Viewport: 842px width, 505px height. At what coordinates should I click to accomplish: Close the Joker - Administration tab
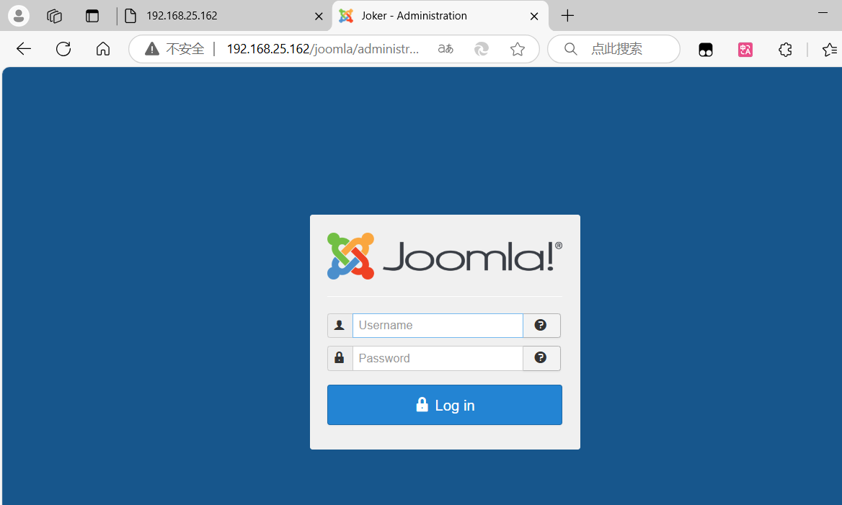[x=534, y=16]
